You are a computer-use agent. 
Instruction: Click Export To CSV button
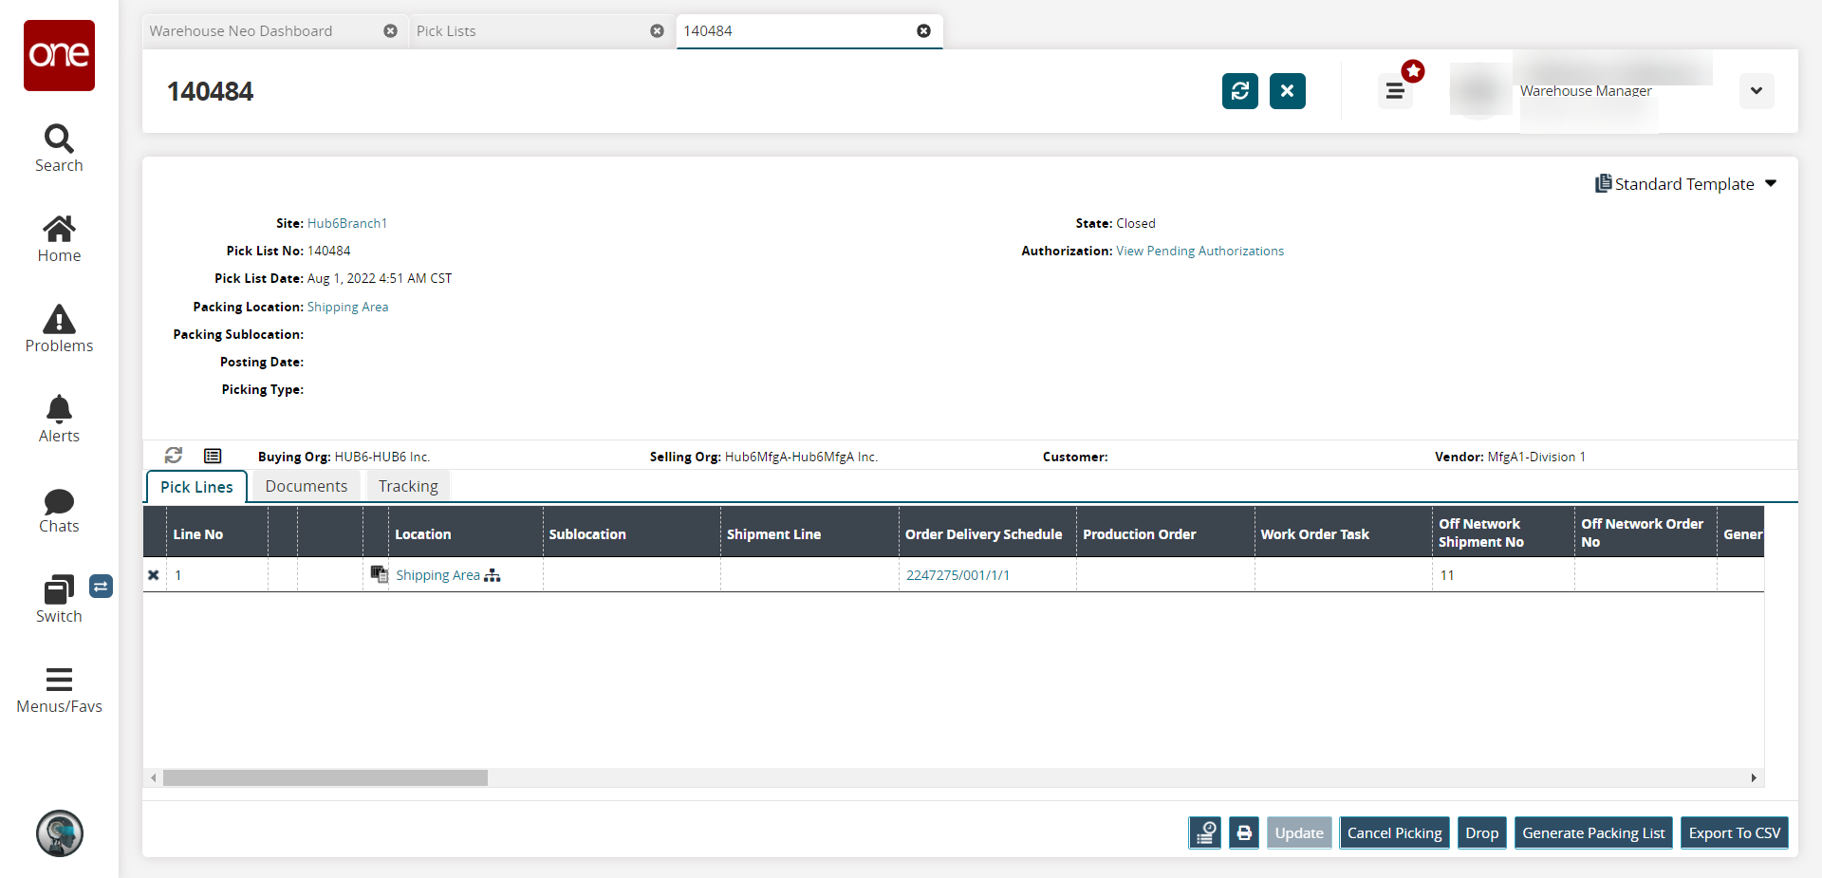(x=1734, y=833)
